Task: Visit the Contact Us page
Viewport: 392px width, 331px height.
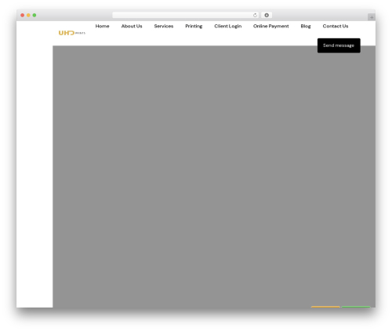Action: click(336, 26)
